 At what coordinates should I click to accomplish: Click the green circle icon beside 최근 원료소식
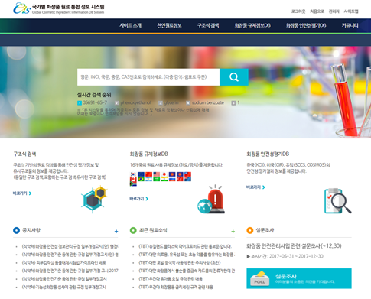(x=133, y=230)
